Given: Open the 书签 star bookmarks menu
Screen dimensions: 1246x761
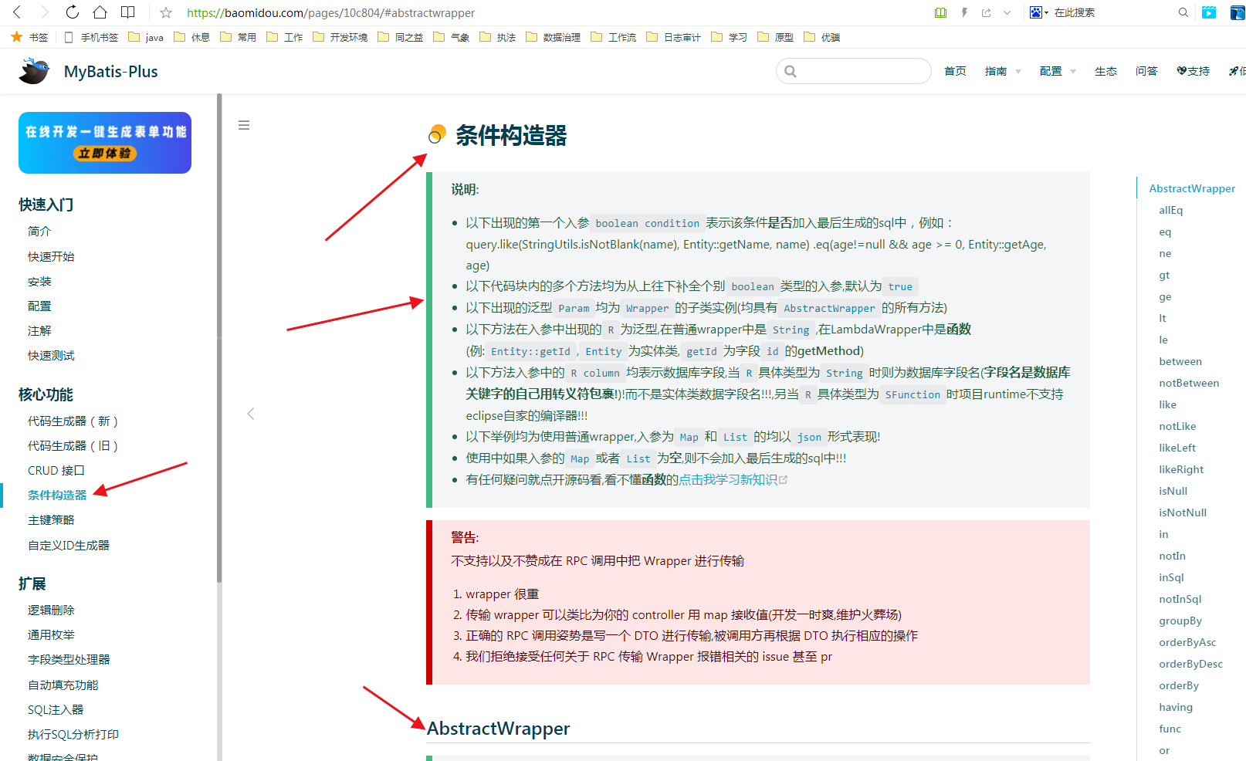Looking at the screenshot, I should (29, 37).
